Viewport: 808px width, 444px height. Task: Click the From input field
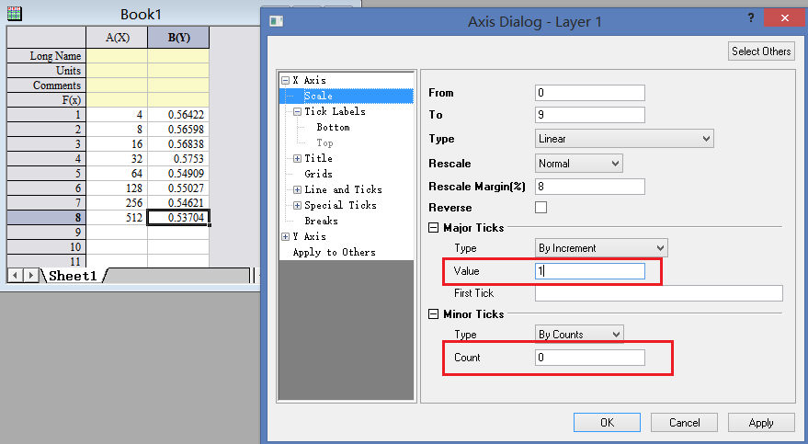[x=590, y=93]
